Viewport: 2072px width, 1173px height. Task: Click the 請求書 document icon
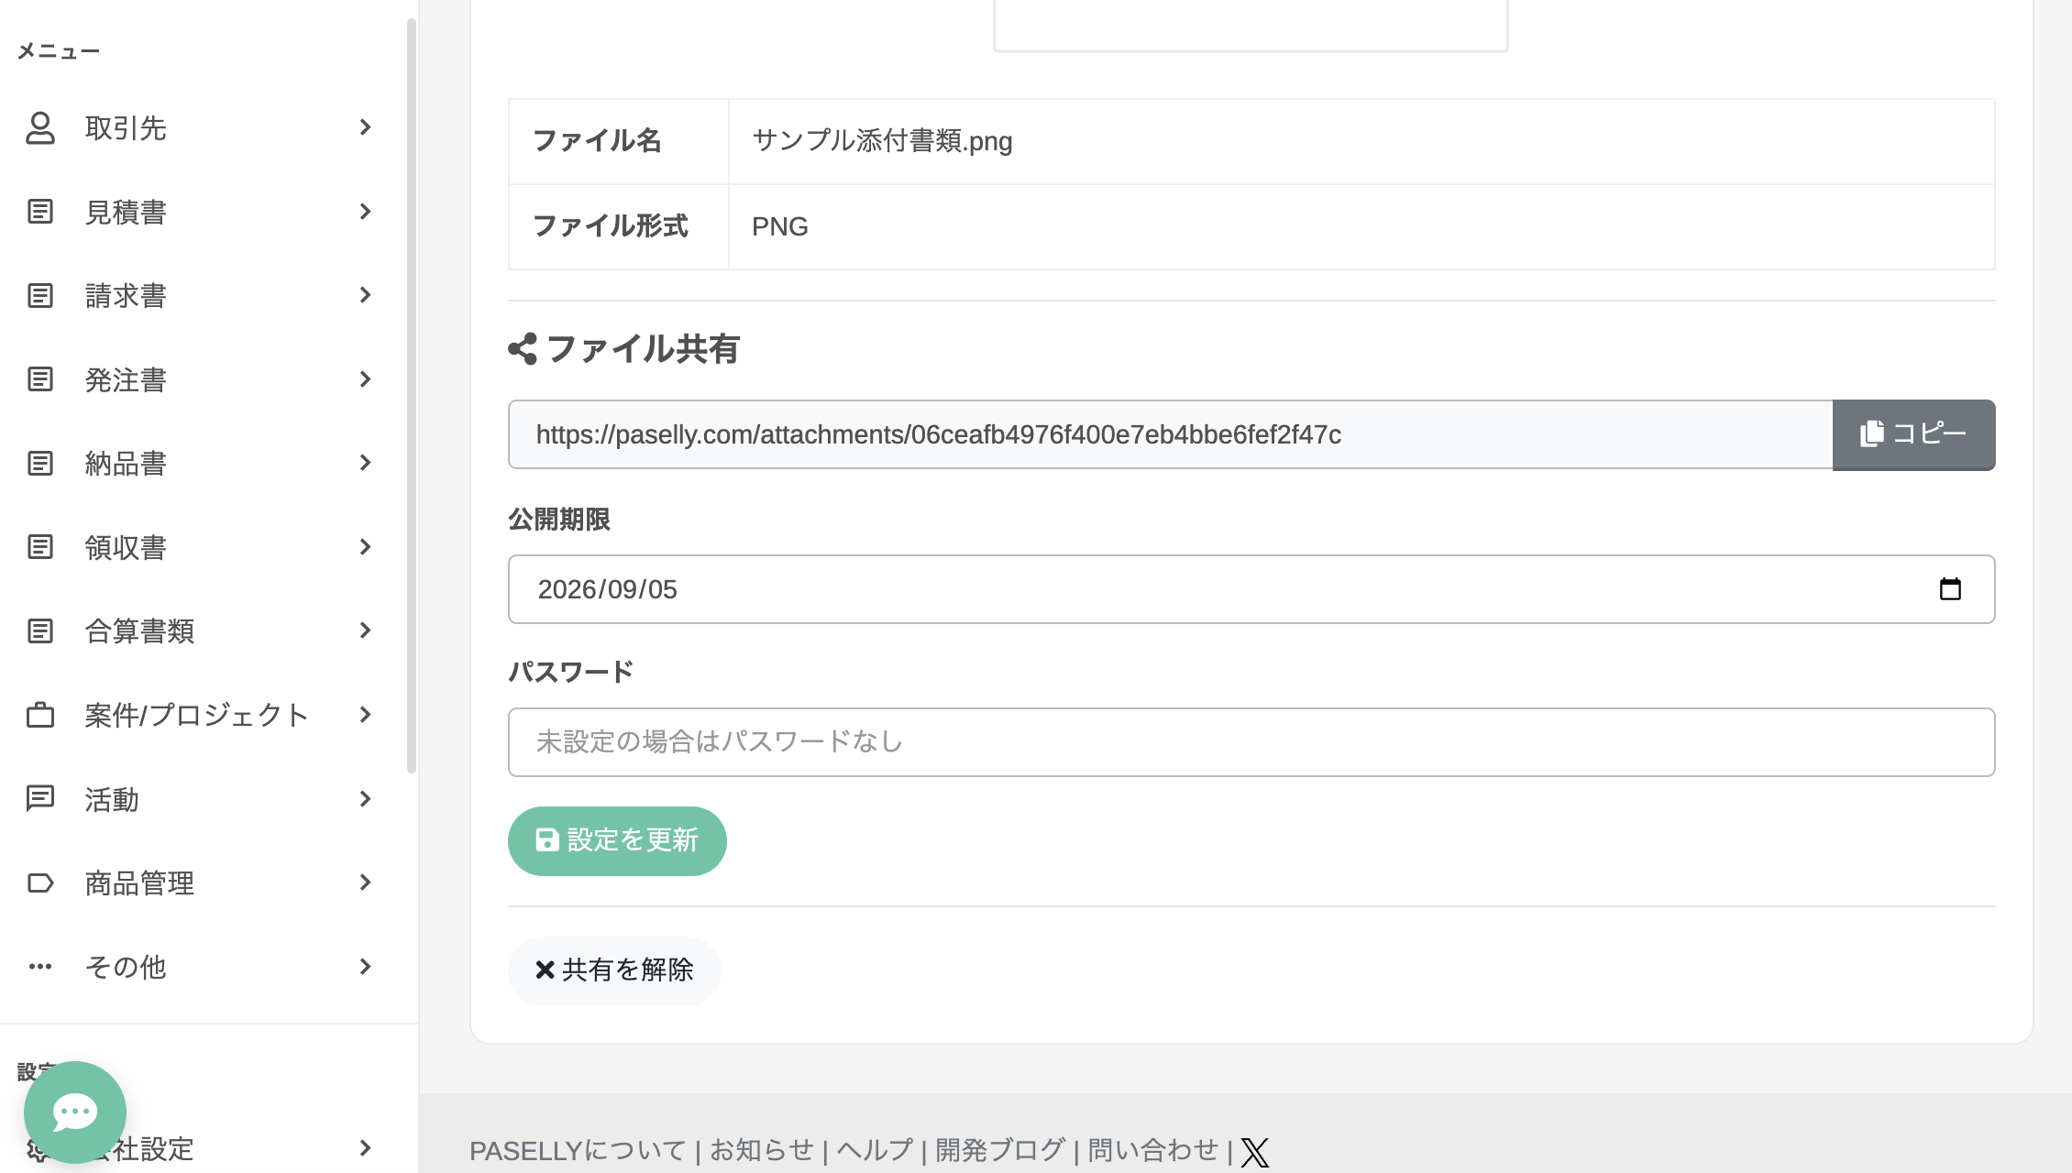pos(40,296)
